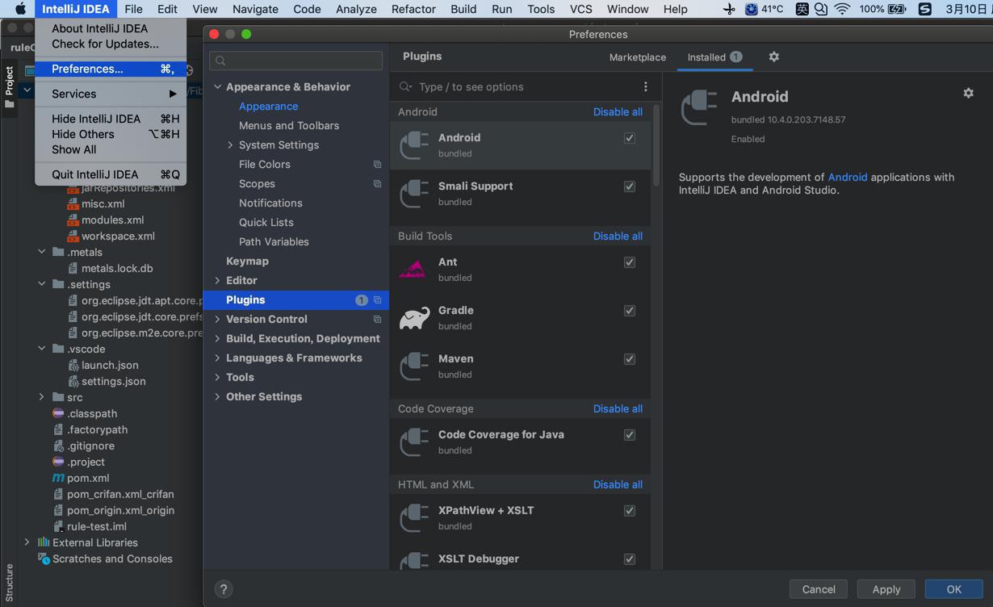
Task: Select Check for Updates... menu item
Action: tap(111, 44)
